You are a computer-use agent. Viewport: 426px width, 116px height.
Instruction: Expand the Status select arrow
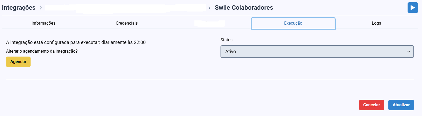[408, 52]
